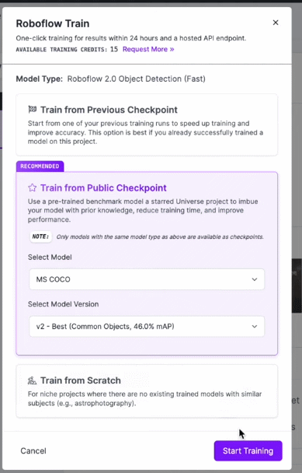Expand the Select Model Version chevron
Image resolution: width=302 pixels, height=473 pixels.
pos(255,327)
